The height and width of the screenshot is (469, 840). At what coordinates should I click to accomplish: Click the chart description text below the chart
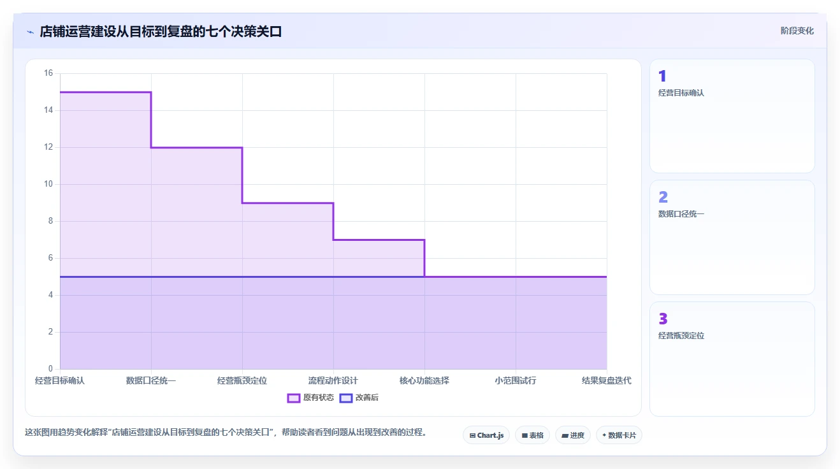click(226, 432)
